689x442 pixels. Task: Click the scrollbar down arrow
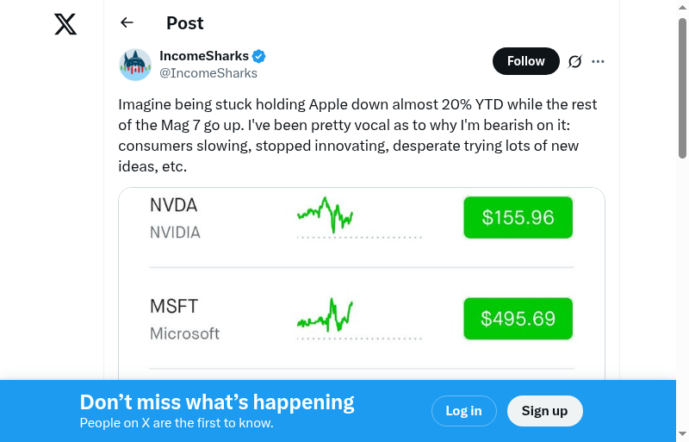click(682, 434)
